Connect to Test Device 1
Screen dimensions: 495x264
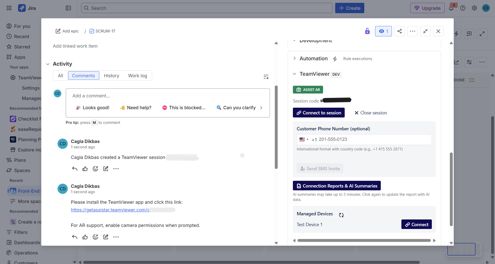(417, 224)
